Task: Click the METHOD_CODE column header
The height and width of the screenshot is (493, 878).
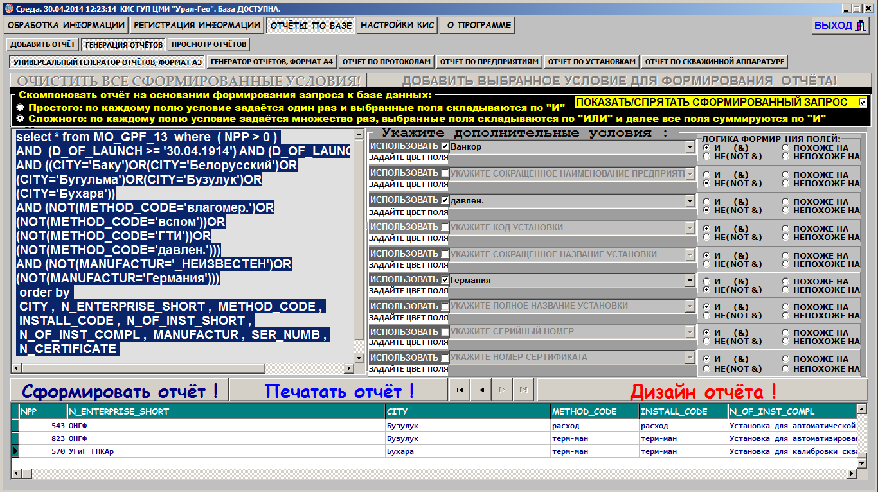Action: [x=595, y=411]
